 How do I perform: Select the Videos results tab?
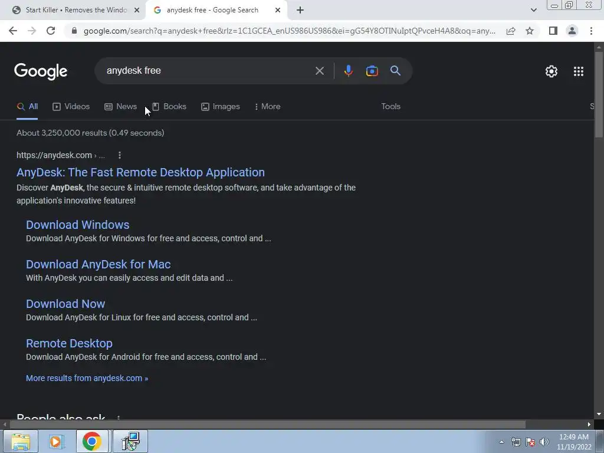point(71,106)
